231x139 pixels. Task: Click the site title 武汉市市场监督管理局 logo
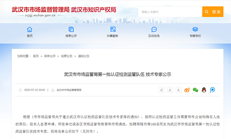[x=40, y=10]
